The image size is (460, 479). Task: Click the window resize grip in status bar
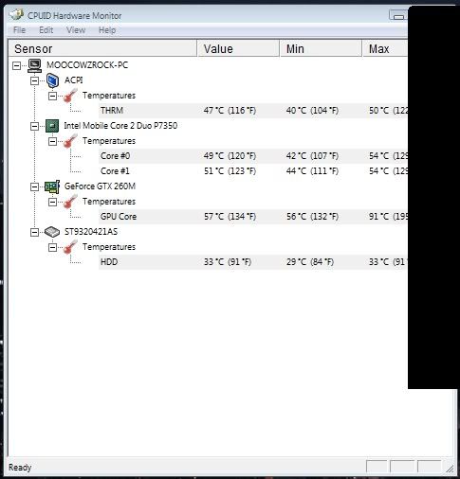tap(450, 469)
